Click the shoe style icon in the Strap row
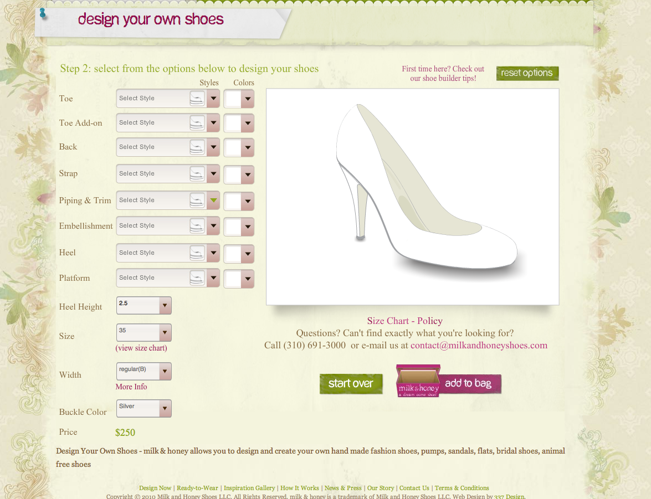The width and height of the screenshot is (651, 499). [x=197, y=174]
